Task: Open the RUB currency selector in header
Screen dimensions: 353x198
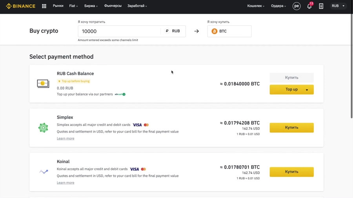Action: [x=338, y=6]
